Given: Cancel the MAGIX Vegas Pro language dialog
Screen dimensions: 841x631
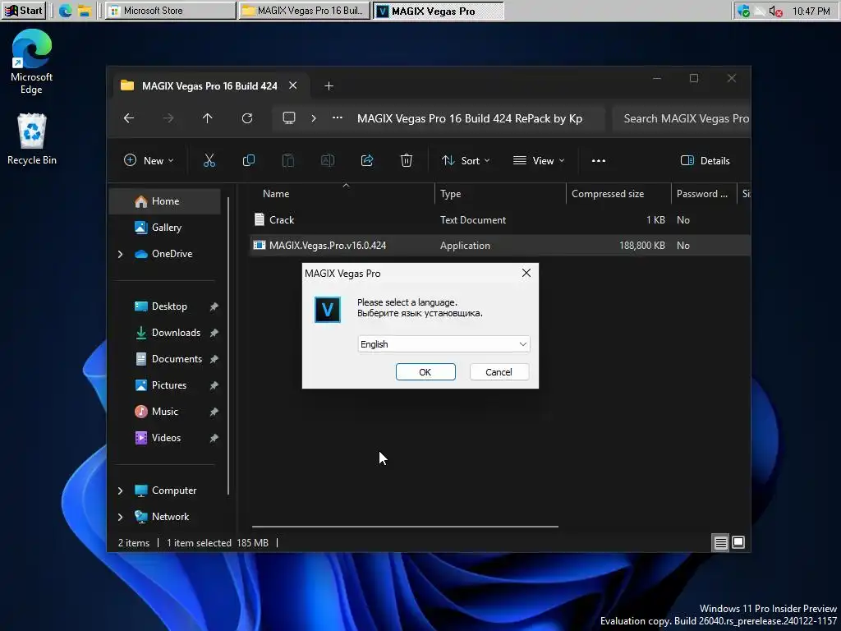Looking at the screenshot, I should point(499,372).
